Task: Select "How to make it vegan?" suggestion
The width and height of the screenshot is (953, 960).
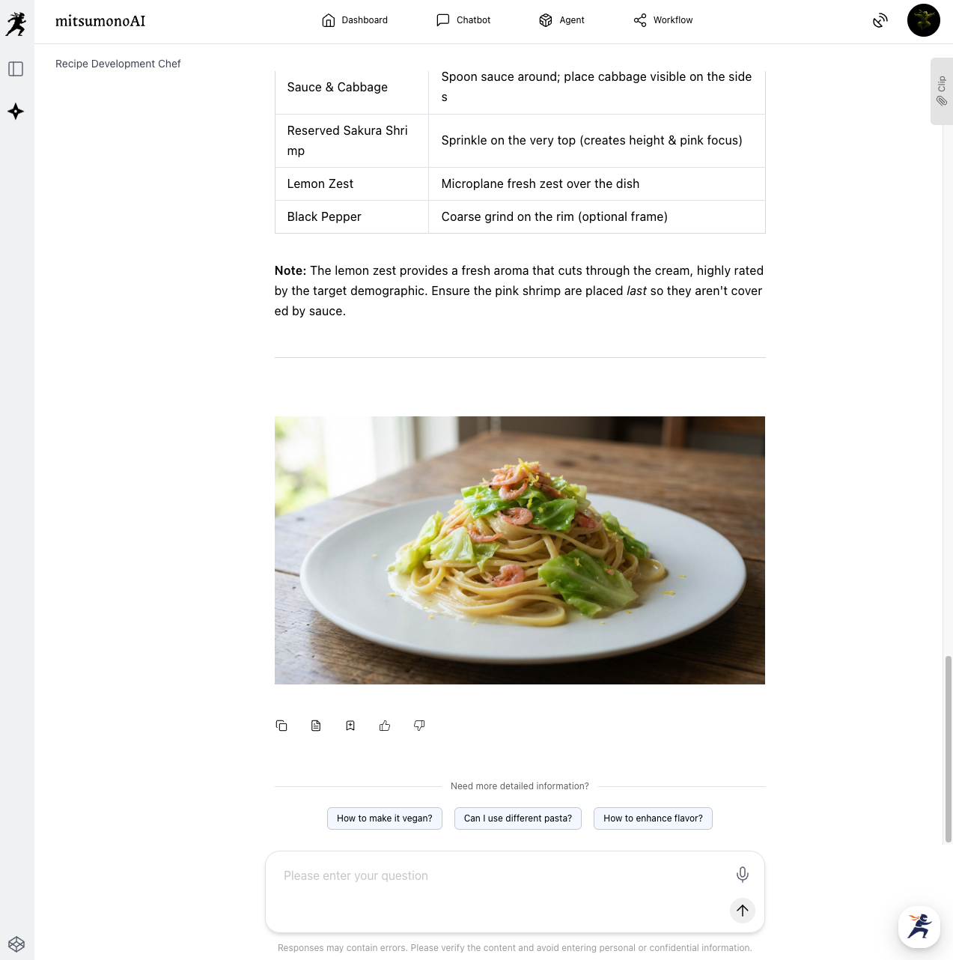Action: [x=385, y=818]
